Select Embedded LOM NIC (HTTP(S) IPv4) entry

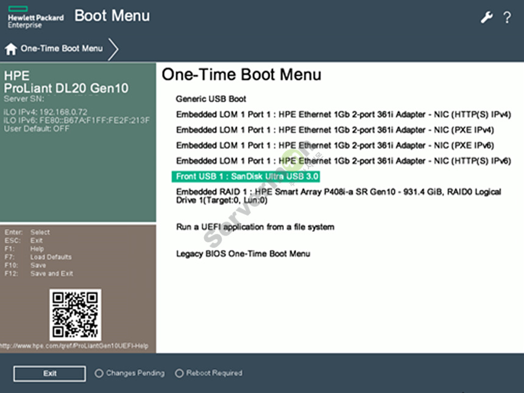tap(344, 115)
